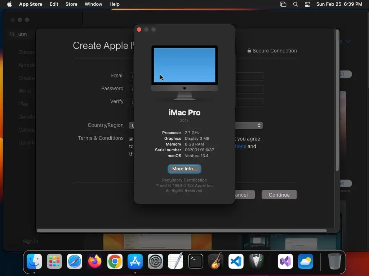Click the 8 GB RAM memory value

click(194, 144)
